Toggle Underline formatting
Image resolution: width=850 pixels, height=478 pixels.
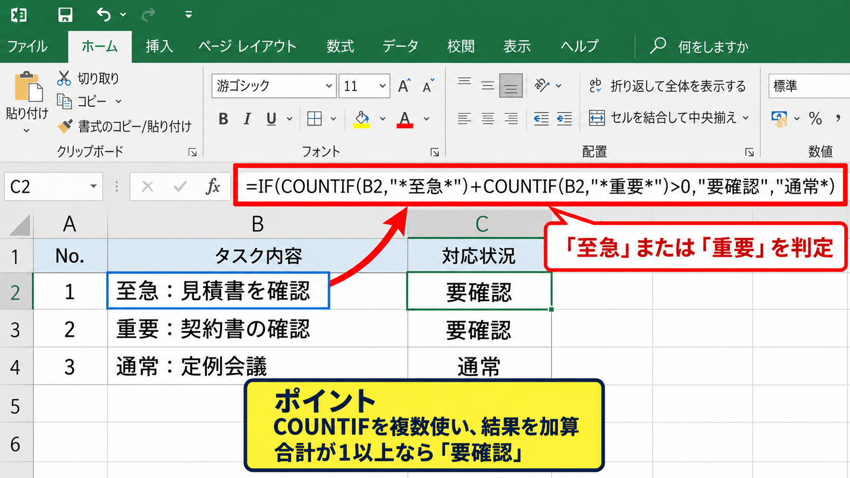tap(271, 119)
